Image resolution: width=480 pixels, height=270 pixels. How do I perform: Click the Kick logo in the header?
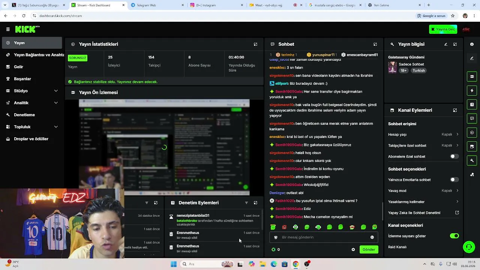coord(27,29)
